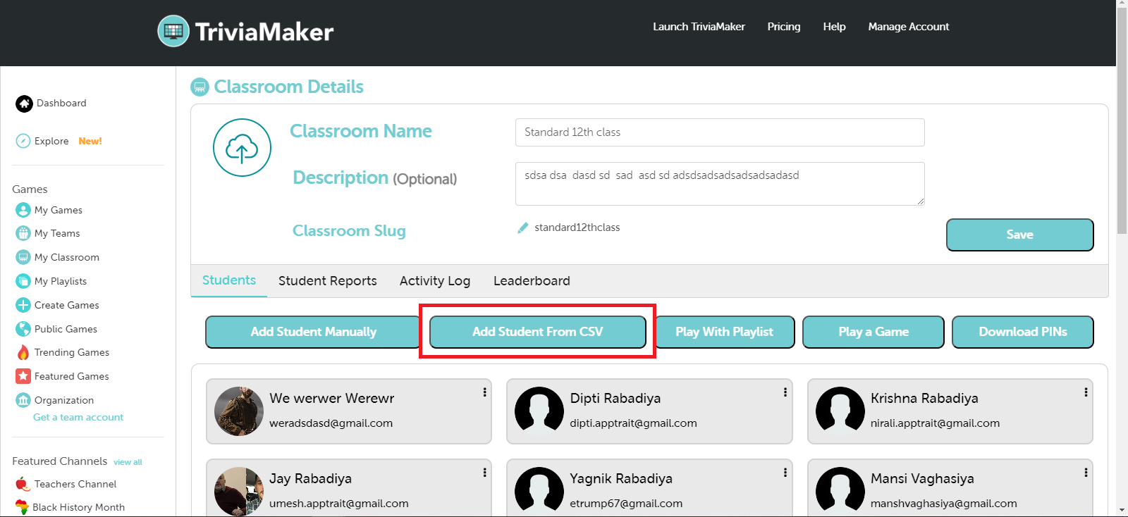1128x517 pixels.
Task: Click the Save button
Action: 1019,235
